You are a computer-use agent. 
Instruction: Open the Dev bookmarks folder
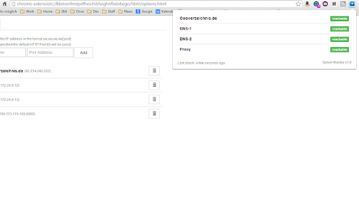click(93, 11)
